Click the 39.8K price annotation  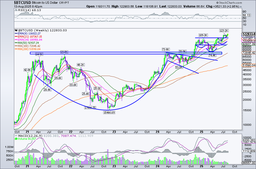tap(58, 78)
